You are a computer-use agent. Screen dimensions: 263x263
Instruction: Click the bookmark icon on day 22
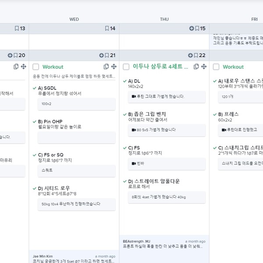197,55
